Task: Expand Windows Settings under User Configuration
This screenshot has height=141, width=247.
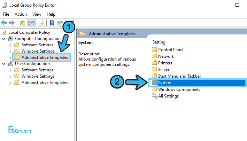Action: click(10, 77)
